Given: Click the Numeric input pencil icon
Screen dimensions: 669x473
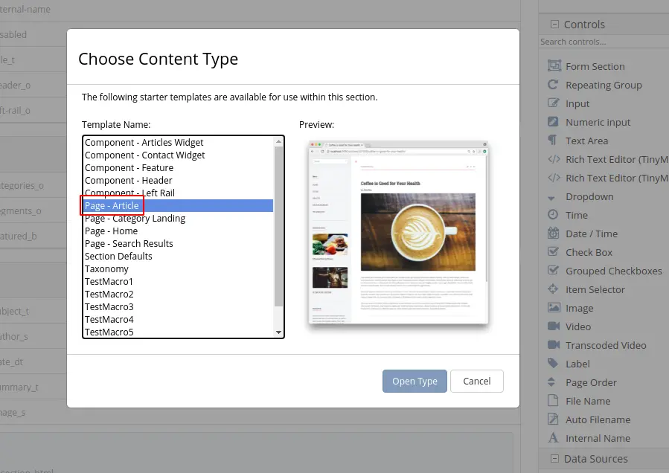Looking at the screenshot, I should tap(553, 122).
